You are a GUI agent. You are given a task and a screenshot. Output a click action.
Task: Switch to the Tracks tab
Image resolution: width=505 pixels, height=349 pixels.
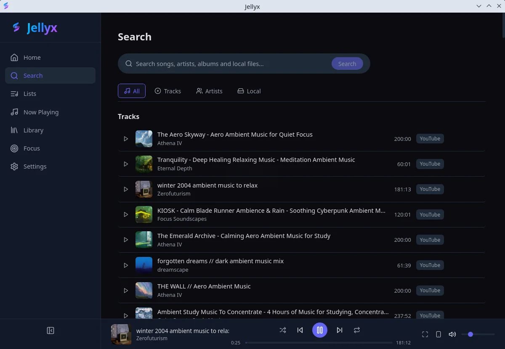click(168, 91)
